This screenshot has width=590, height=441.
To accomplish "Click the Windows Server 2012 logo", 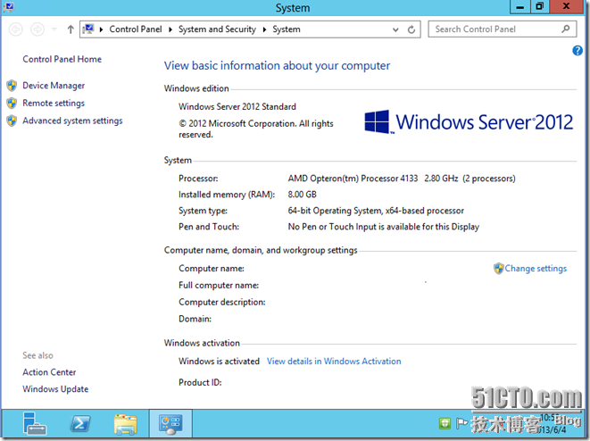I will (x=469, y=122).
